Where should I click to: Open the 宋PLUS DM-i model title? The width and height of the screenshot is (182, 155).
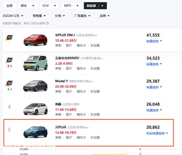[65, 35]
